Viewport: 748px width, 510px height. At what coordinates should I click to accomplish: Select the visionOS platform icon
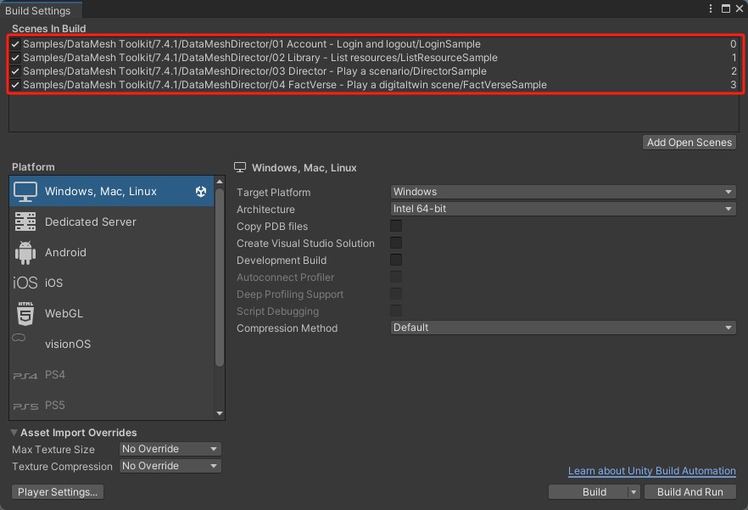point(20,339)
